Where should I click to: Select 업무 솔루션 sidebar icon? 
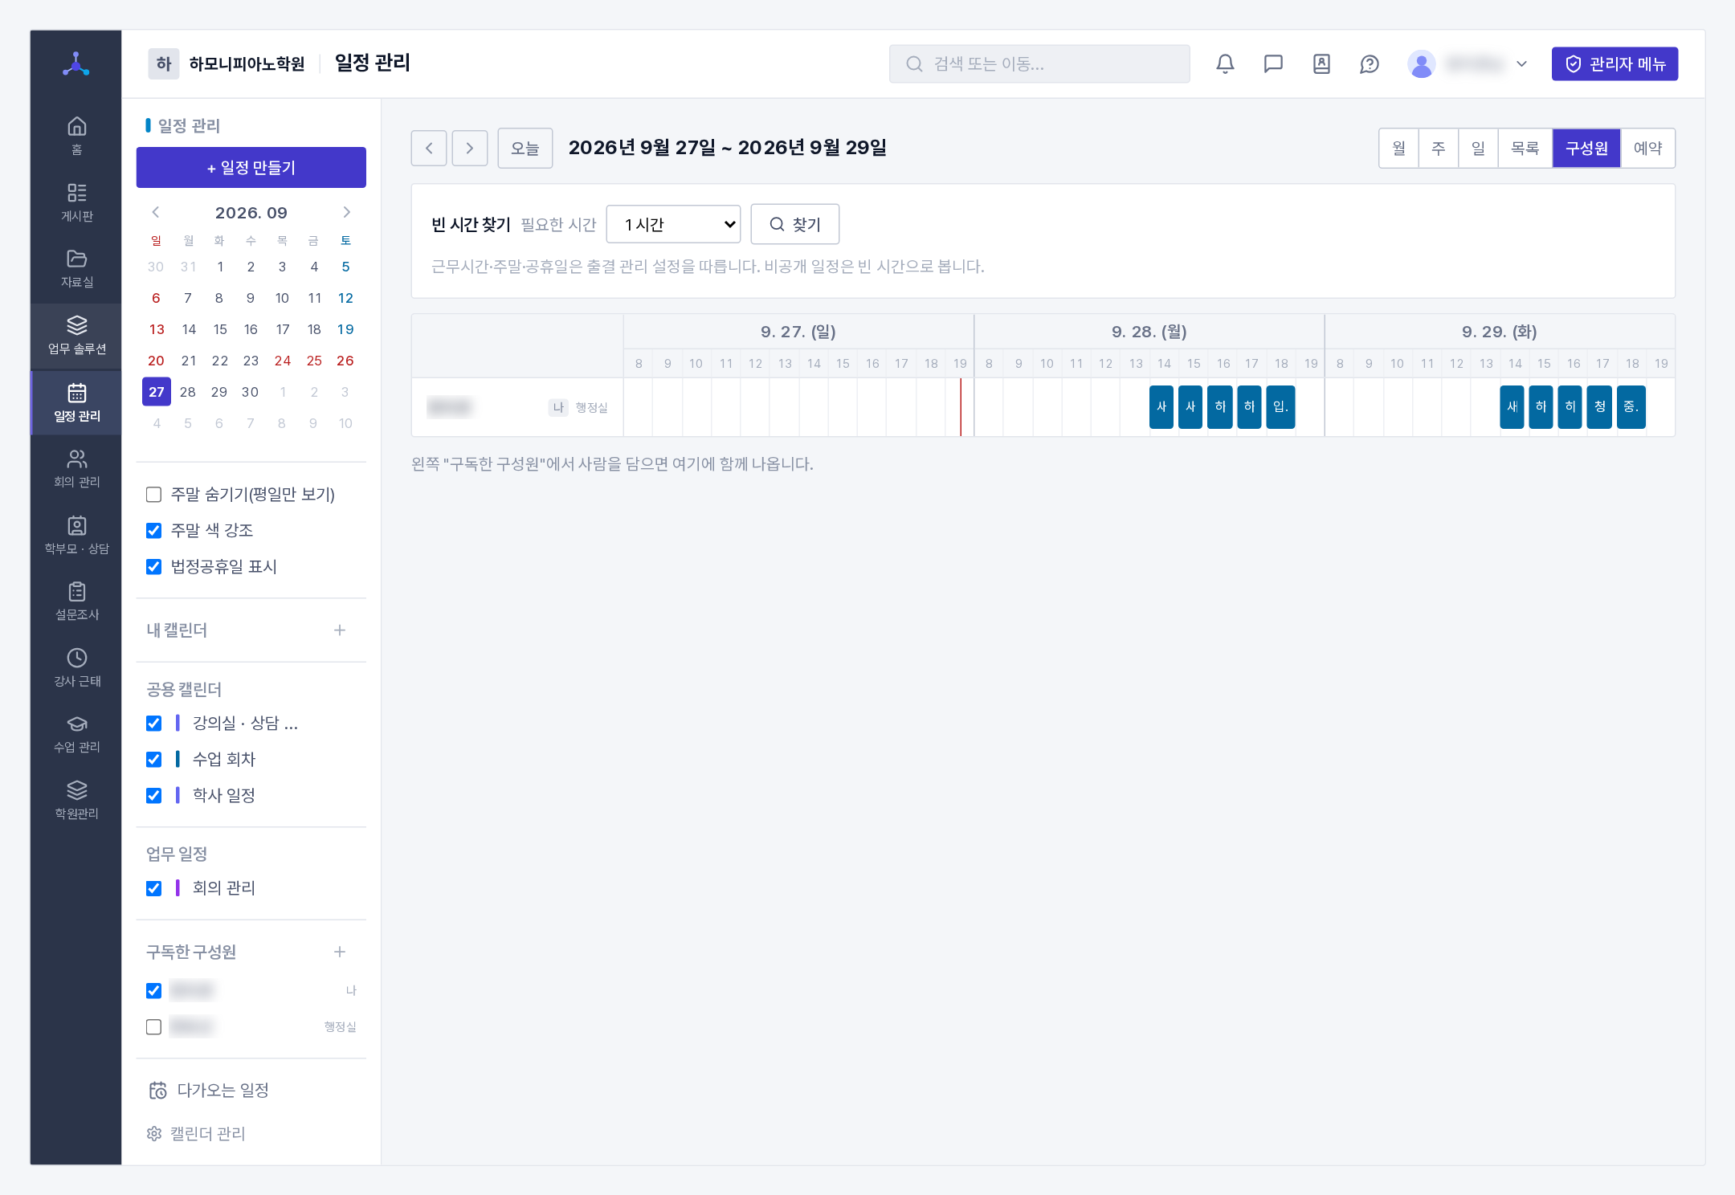76,335
